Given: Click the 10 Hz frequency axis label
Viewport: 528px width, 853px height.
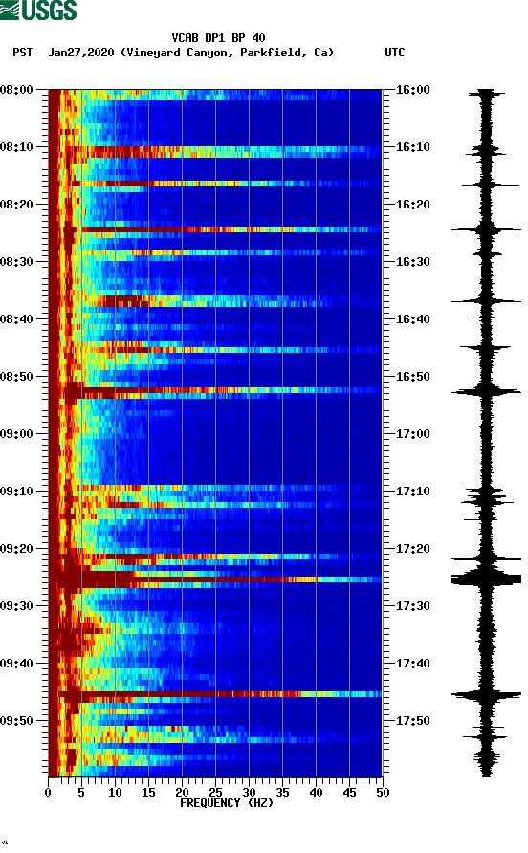Looking at the screenshot, I should click(x=115, y=793).
